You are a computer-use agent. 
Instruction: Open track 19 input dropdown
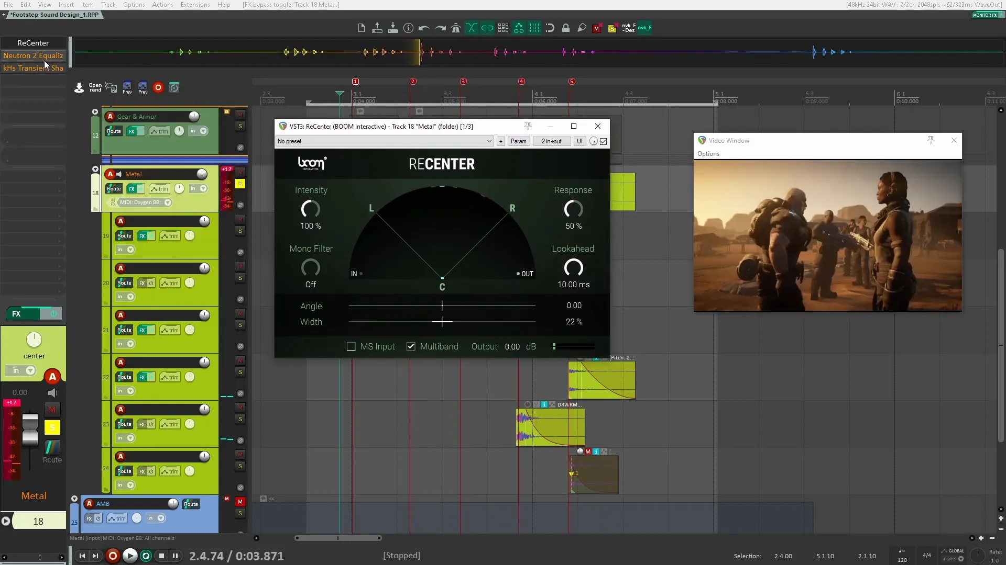click(130, 250)
